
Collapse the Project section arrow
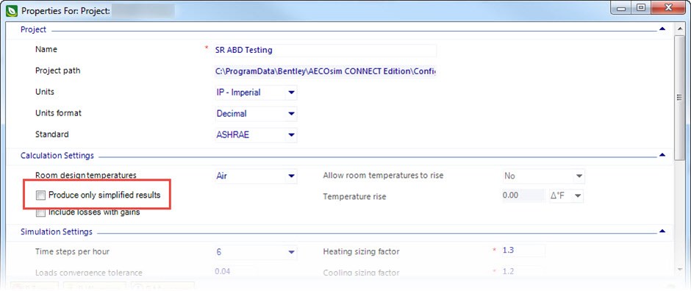[662, 29]
